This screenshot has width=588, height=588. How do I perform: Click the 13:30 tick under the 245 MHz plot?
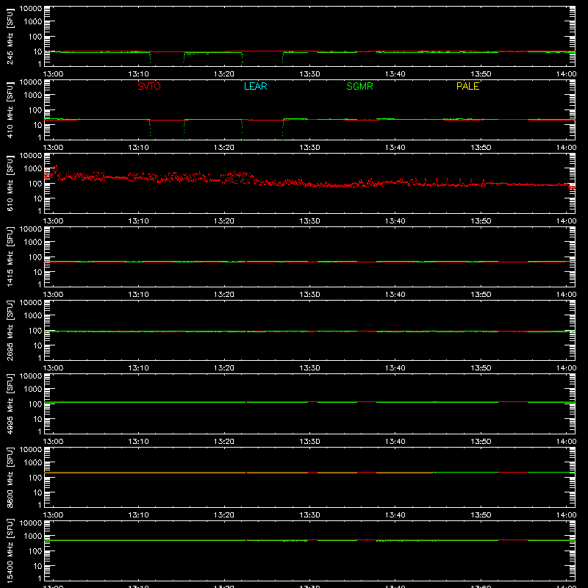click(x=309, y=74)
